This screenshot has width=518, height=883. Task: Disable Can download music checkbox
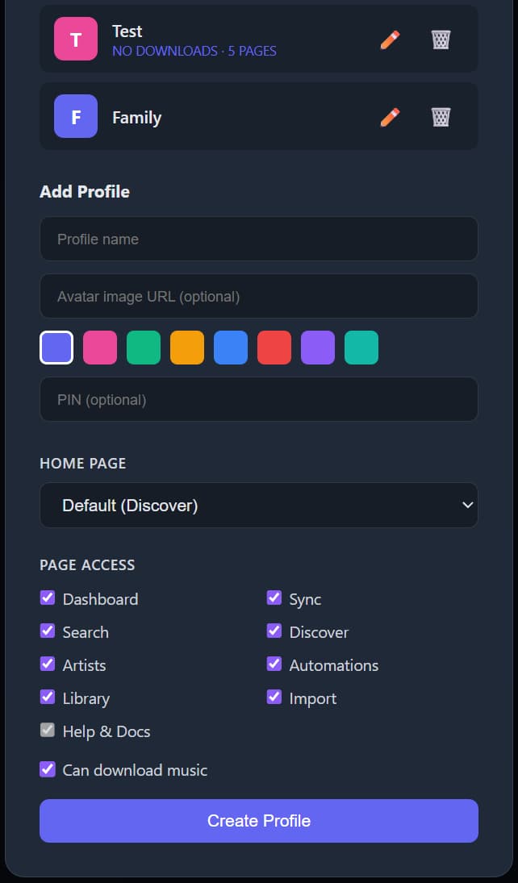coord(48,769)
